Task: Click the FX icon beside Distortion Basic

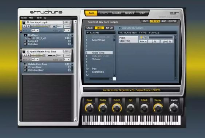Action: (25, 70)
